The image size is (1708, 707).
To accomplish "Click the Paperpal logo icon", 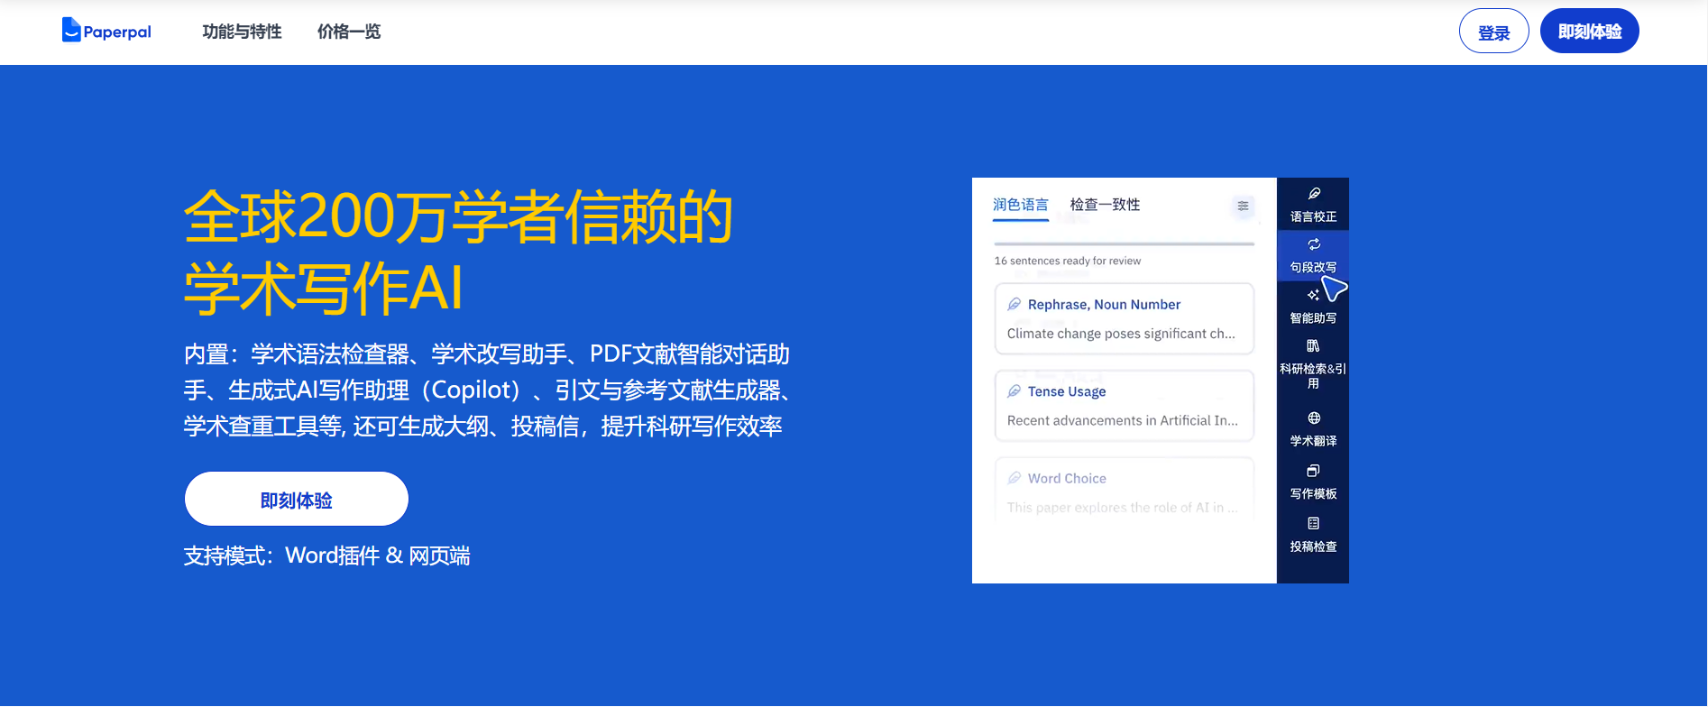I will click(x=71, y=31).
